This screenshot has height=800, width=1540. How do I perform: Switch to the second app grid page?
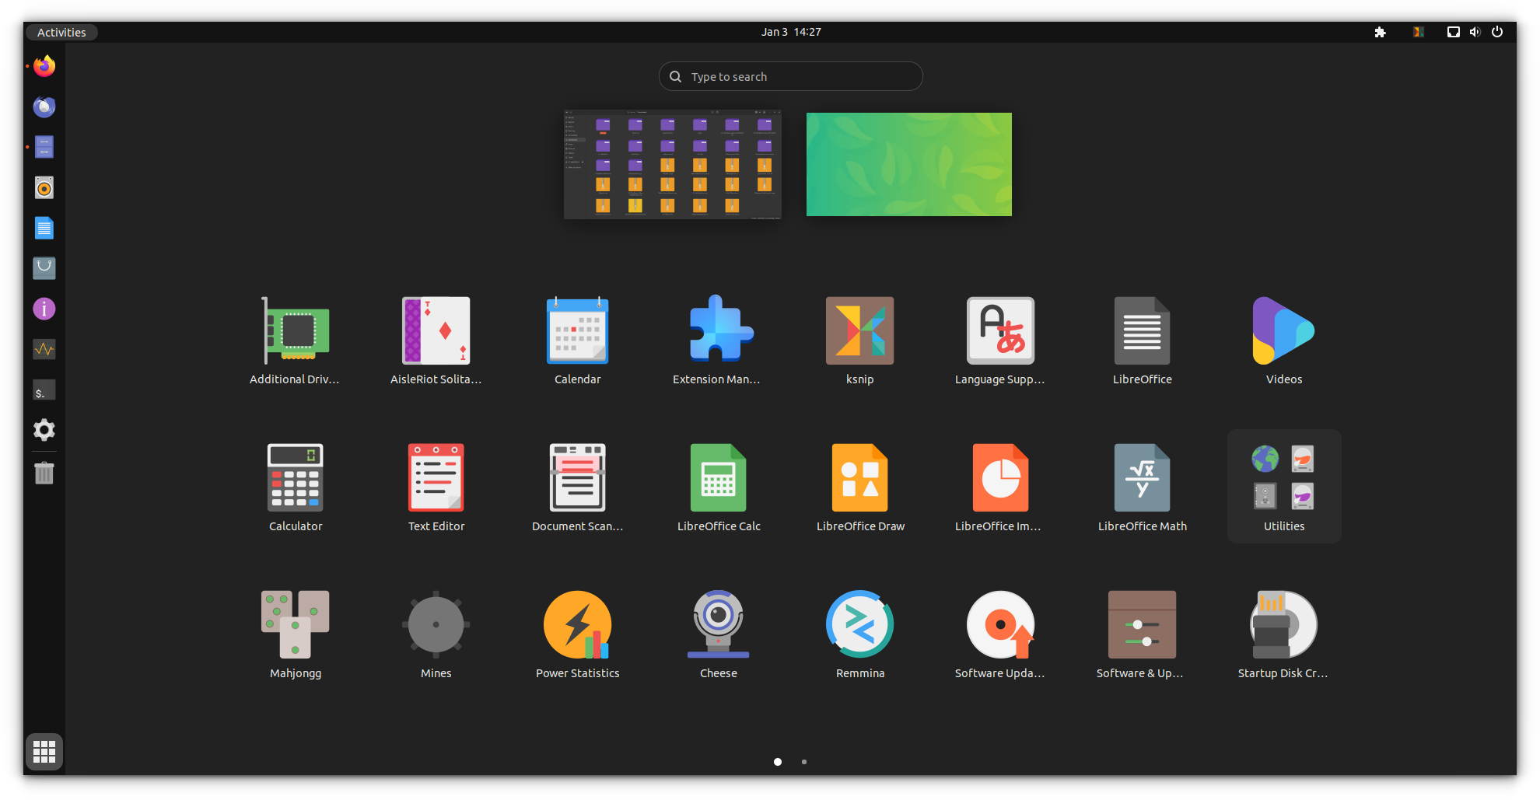(804, 762)
